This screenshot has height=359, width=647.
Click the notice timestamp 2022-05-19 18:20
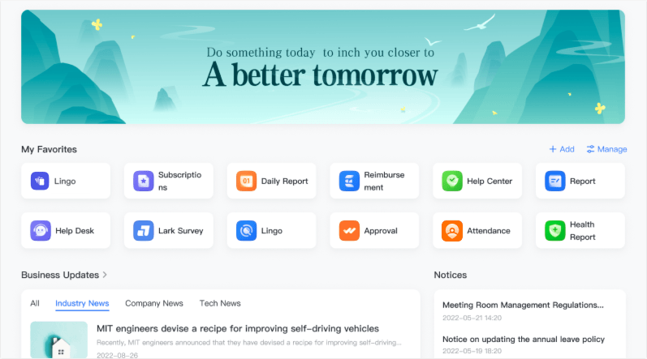pos(472,351)
